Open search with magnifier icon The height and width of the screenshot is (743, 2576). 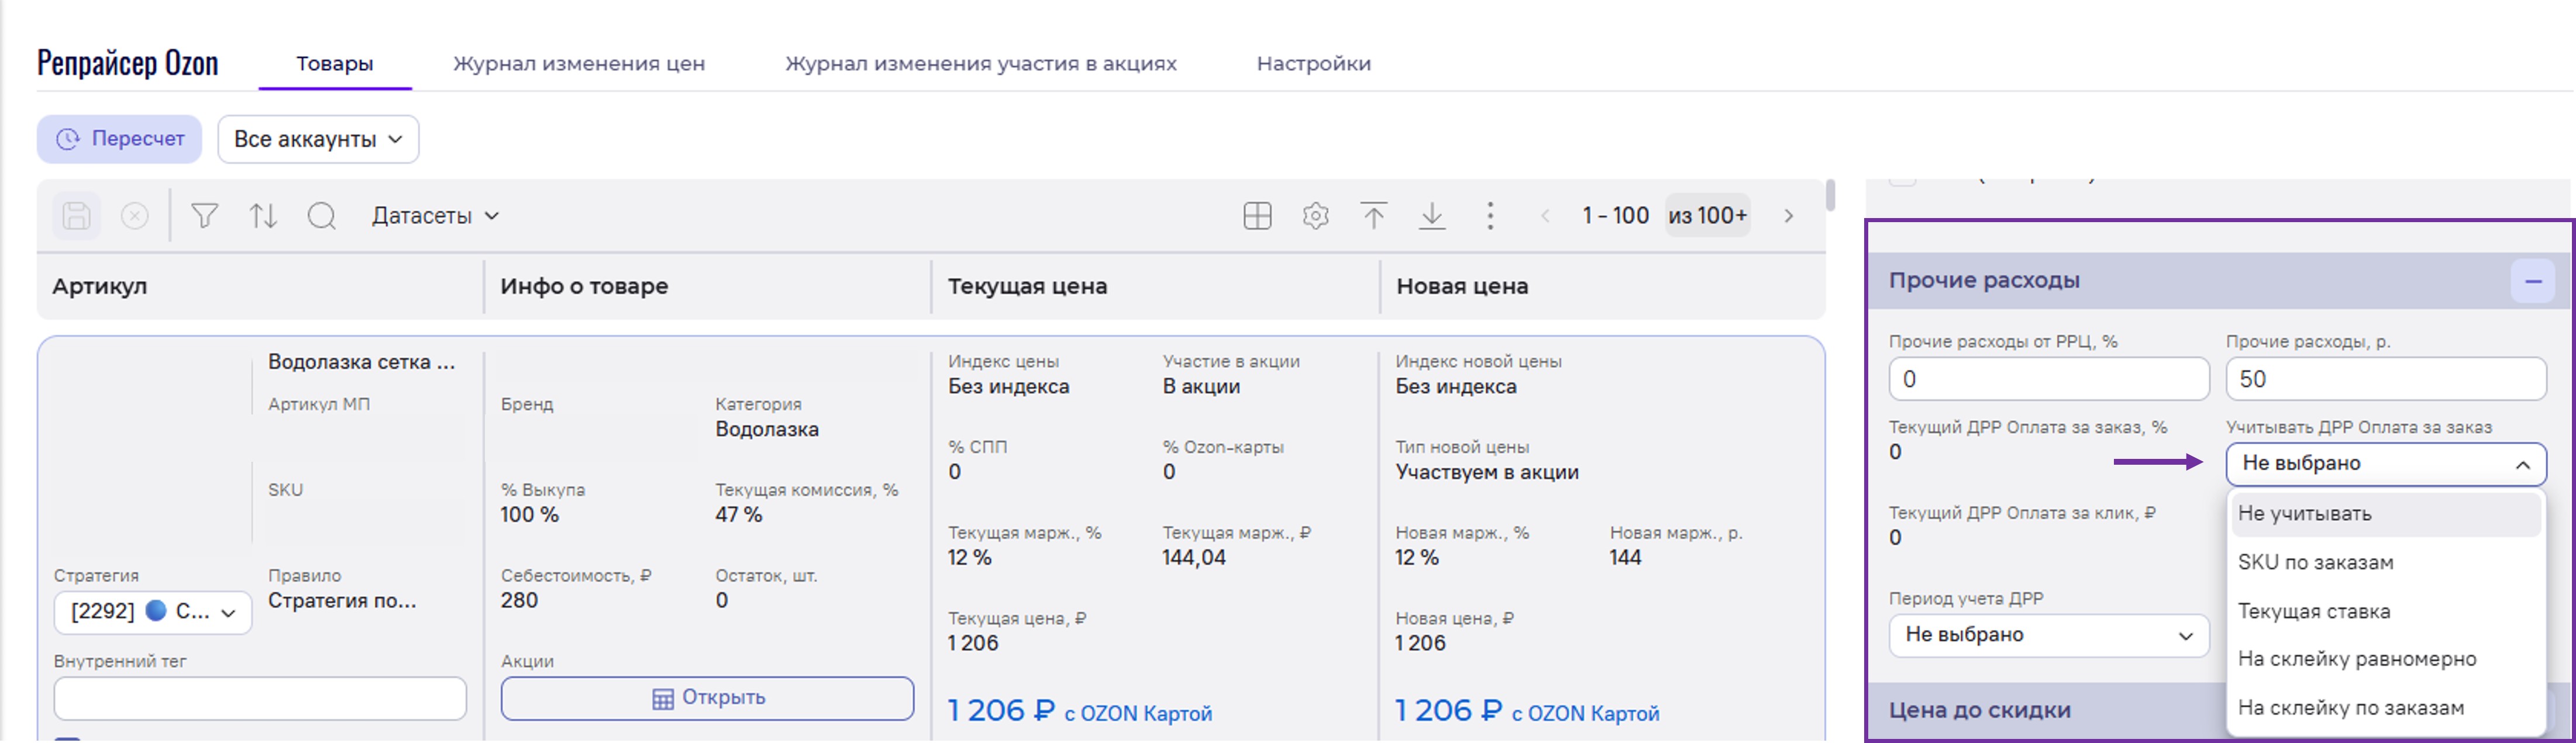point(322,216)
